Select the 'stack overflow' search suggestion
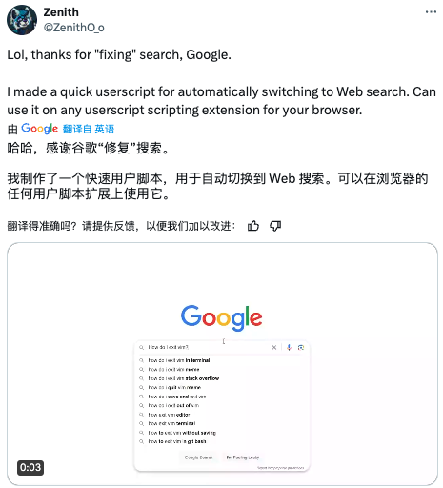 click(x=184, y=378)
